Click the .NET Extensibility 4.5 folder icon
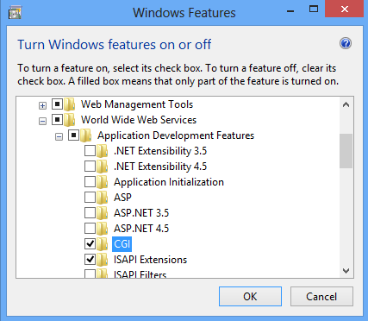368x321 pixels. (x=103, y=167)
